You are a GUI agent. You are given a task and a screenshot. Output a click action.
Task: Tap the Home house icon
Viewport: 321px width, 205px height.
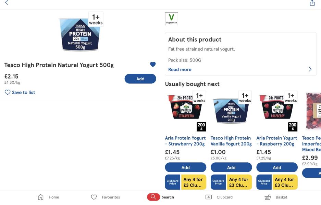click(x=41, y=197)
